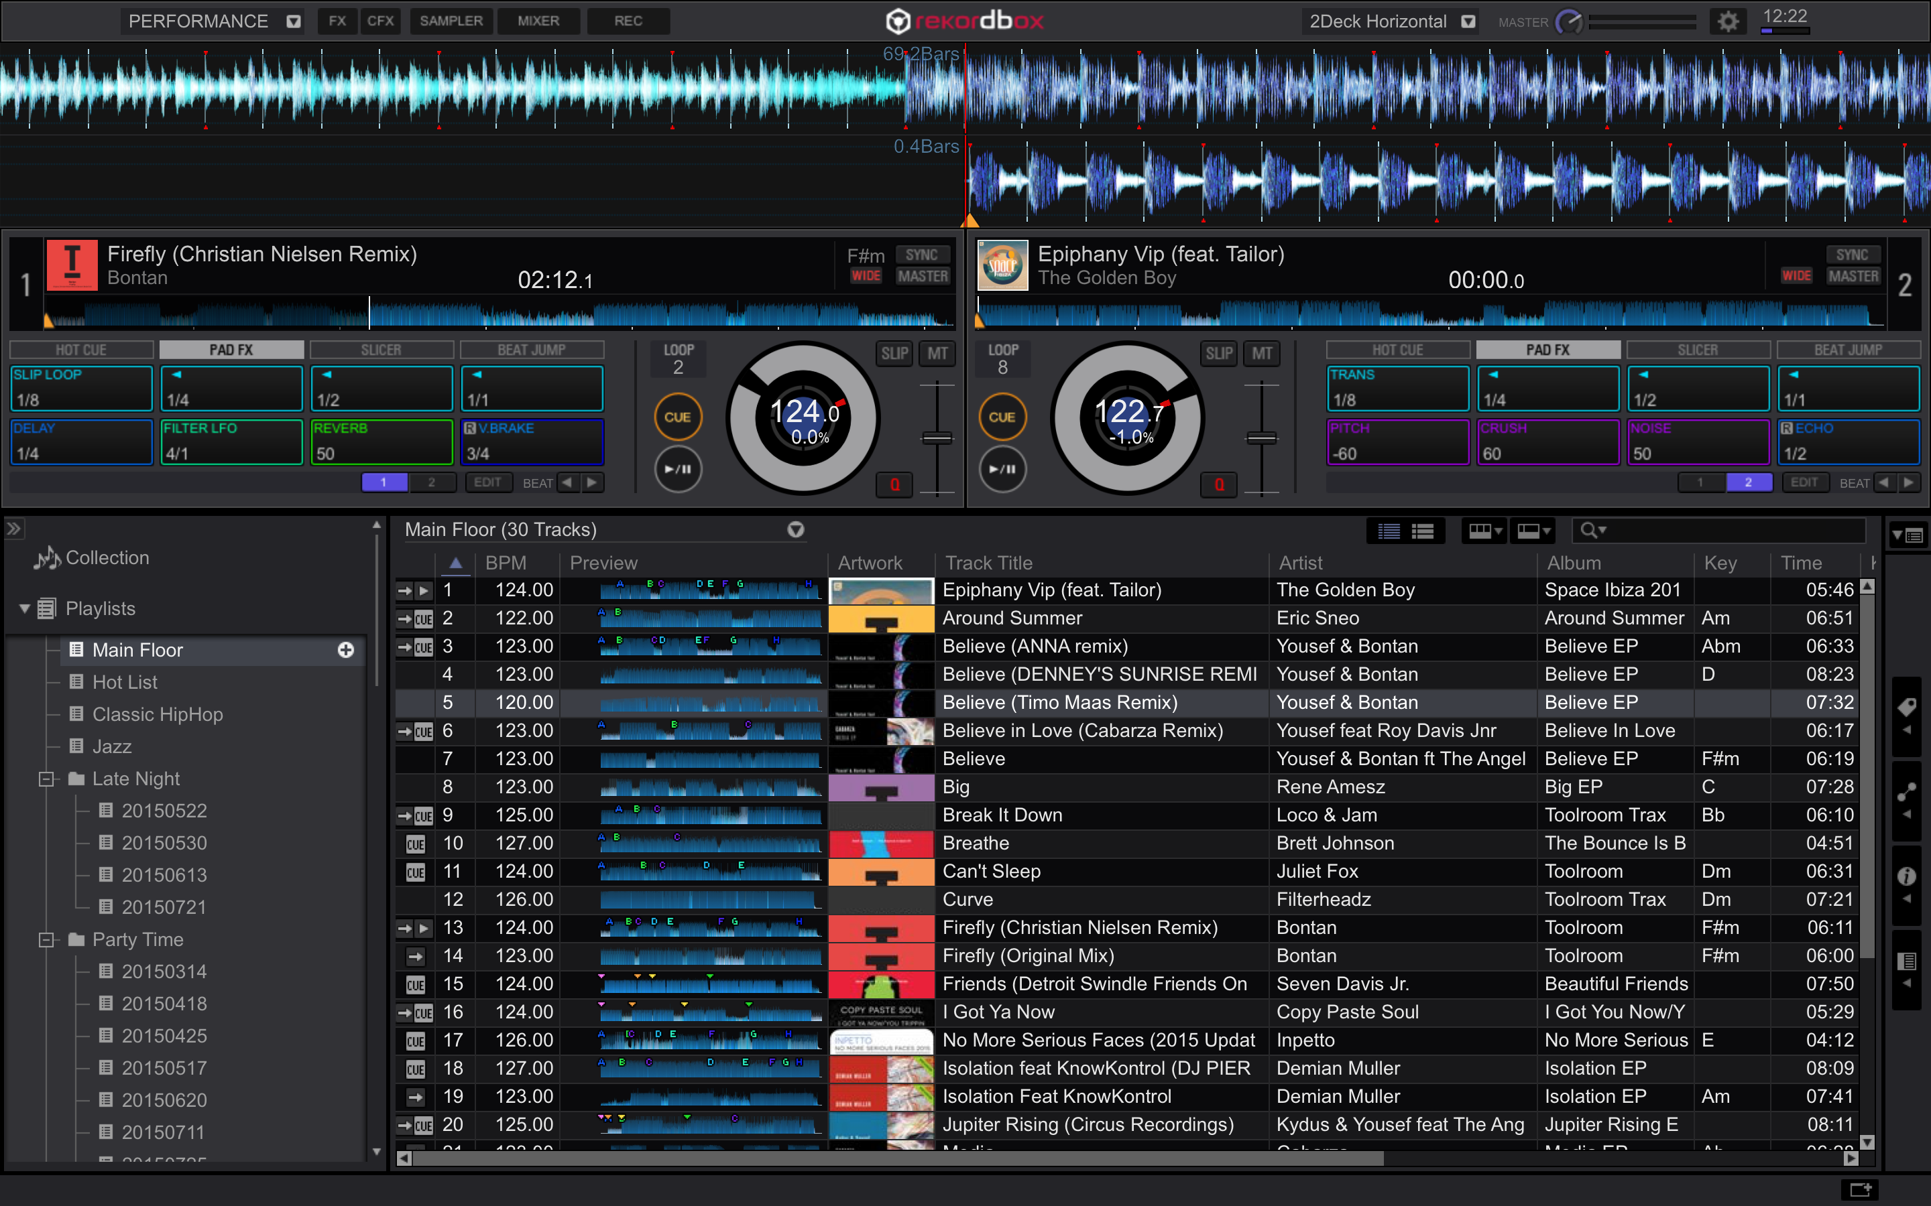Select the BEAT JUMP tab on deck 2

coord(1847,349)
